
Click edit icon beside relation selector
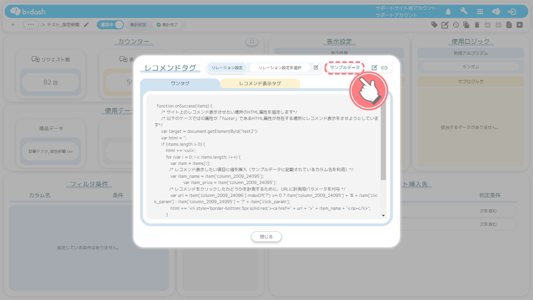316,67
